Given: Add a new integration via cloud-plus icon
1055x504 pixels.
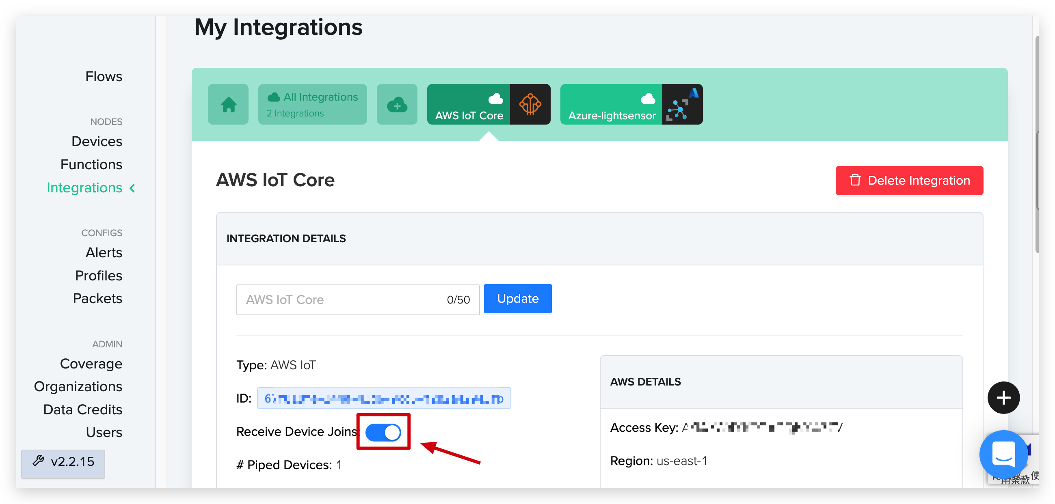Looking at the screenshot, I should [x=397, y=104].
